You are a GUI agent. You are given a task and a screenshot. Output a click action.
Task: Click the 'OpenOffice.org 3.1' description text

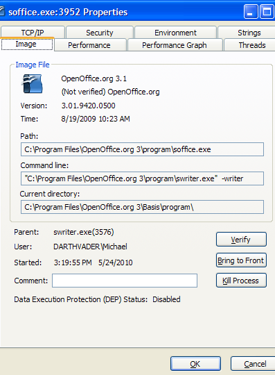(x=94, y=78)
